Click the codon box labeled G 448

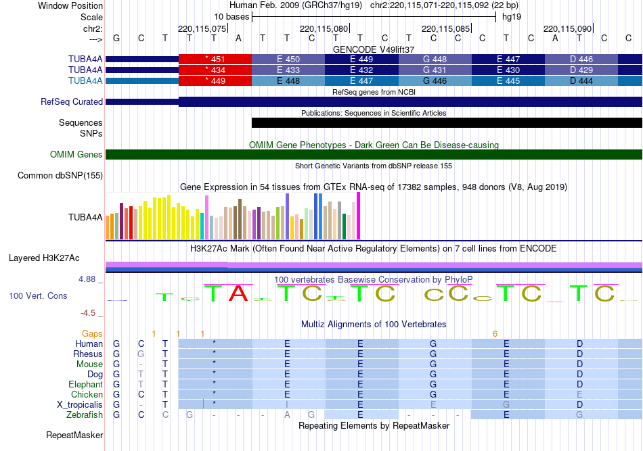(435, 59)
